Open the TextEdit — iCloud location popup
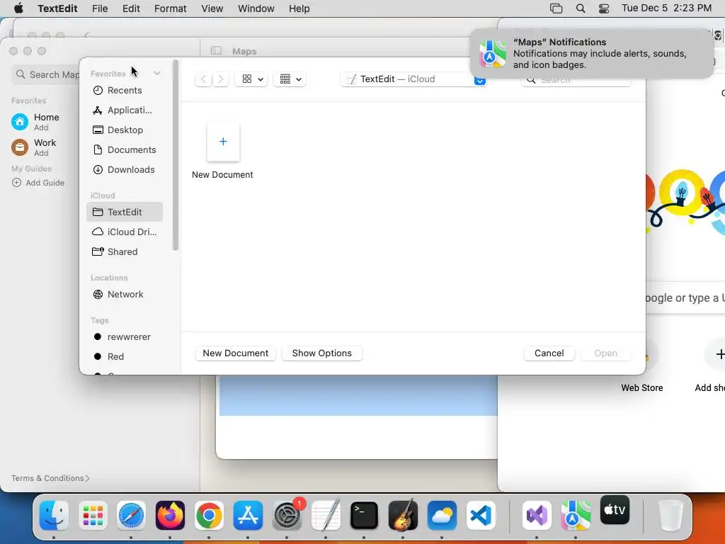This screenshot has height=544, width=725. click(413, 79)
